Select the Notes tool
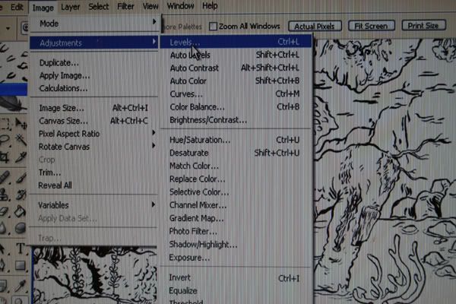The height and width of the screenshot is (304, 456). [x=3, y=286]
